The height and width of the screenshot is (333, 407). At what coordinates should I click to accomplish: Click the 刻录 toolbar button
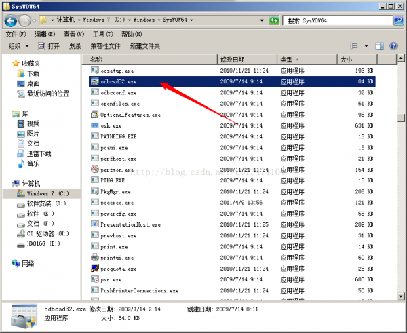75,46
